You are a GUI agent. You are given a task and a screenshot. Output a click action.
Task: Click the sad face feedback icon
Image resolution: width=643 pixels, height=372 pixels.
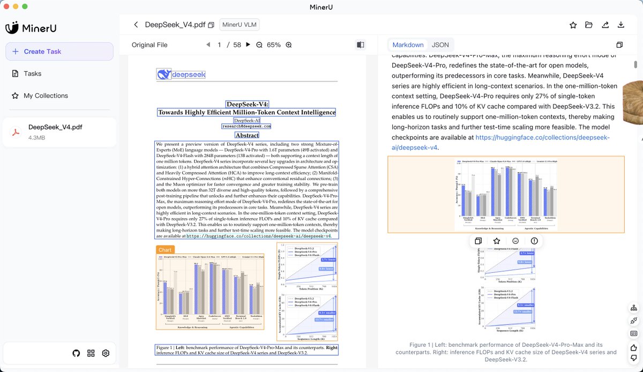(515, 241)
